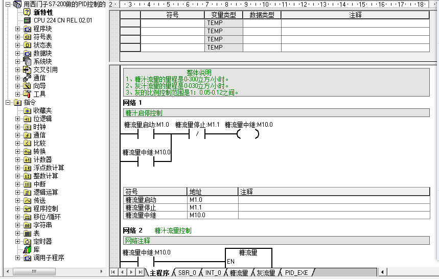Expand the 浮点数计算 folder

18,168
